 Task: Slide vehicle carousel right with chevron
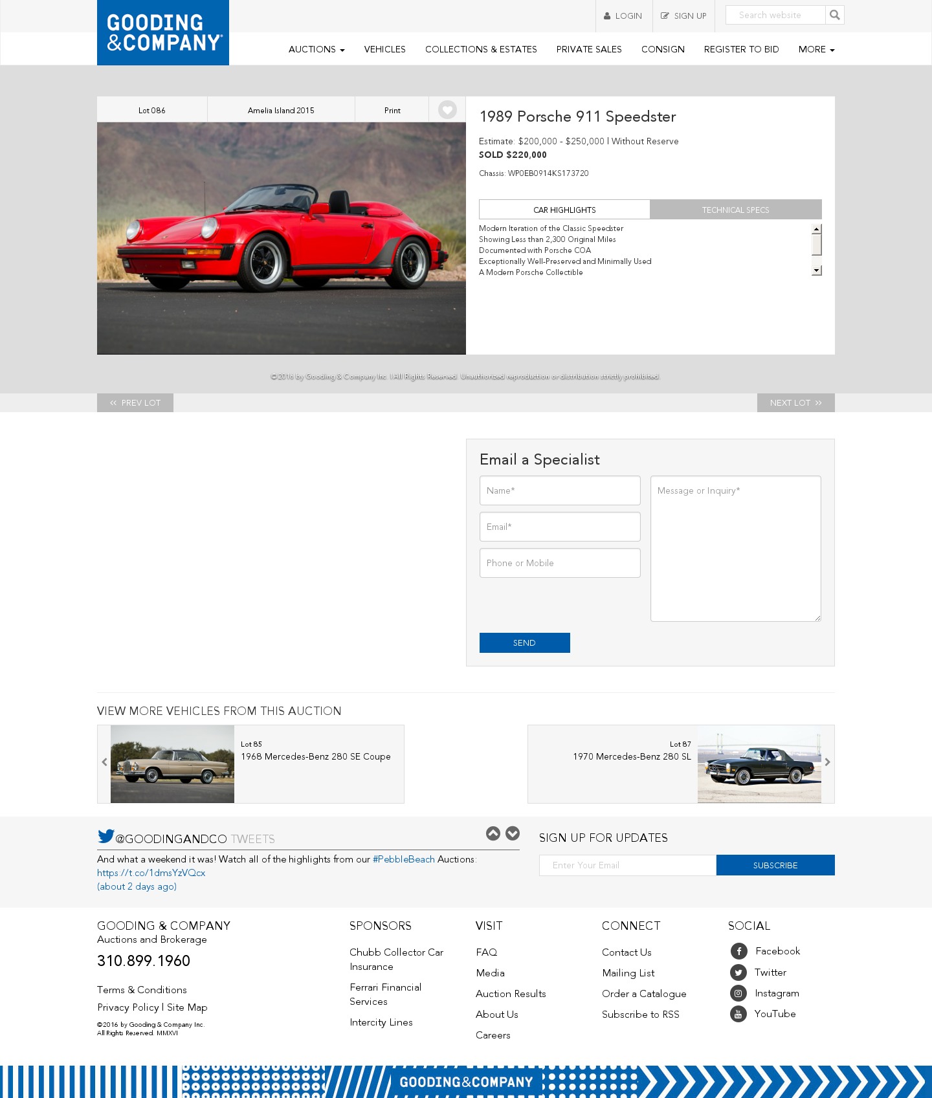(827, 762)
